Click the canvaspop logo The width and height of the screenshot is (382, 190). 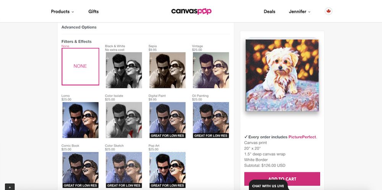pyautogui.click(x=191, y=11)
